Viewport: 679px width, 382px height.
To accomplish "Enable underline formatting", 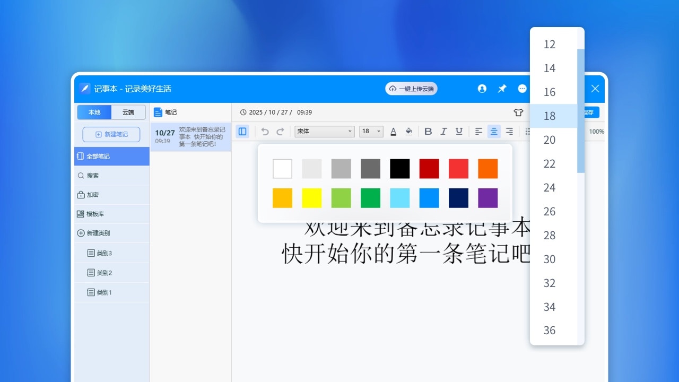I will [x=459, y=131].
